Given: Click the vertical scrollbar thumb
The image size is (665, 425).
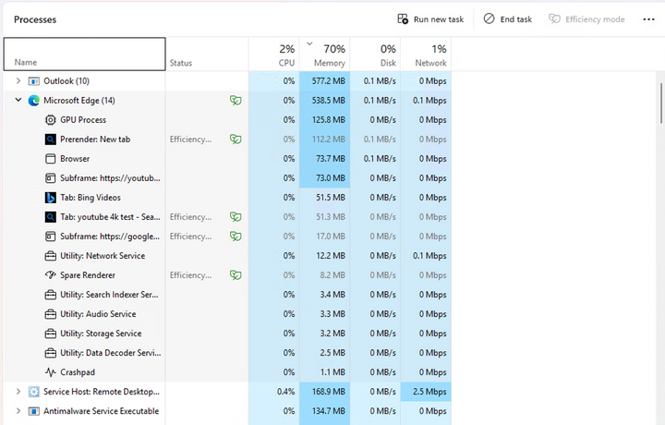Looking at the screenshot, I should click(x=660, y=102).
